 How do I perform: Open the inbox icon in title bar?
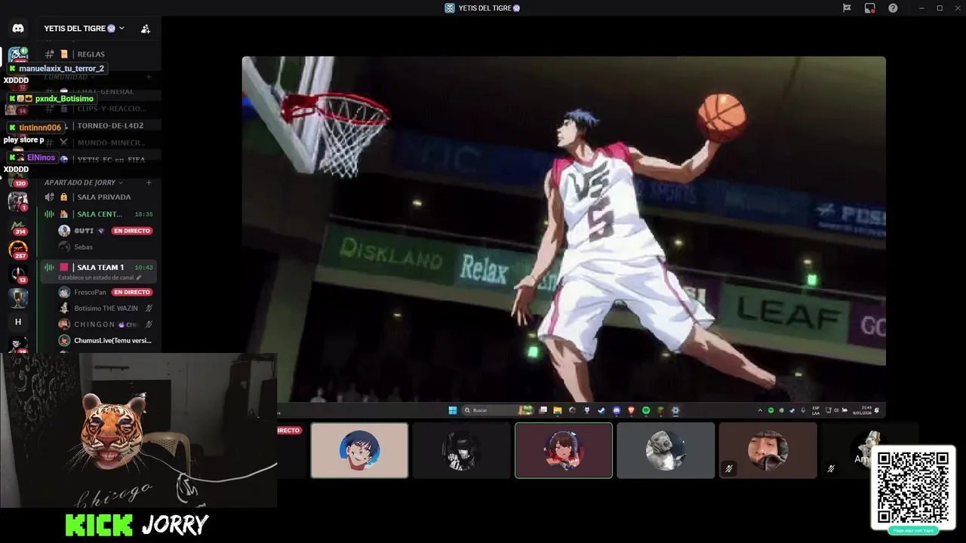pos(870,8)
